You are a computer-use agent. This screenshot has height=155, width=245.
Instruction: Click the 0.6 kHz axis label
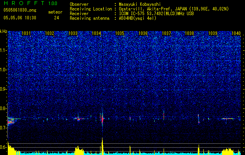[3, 147]
